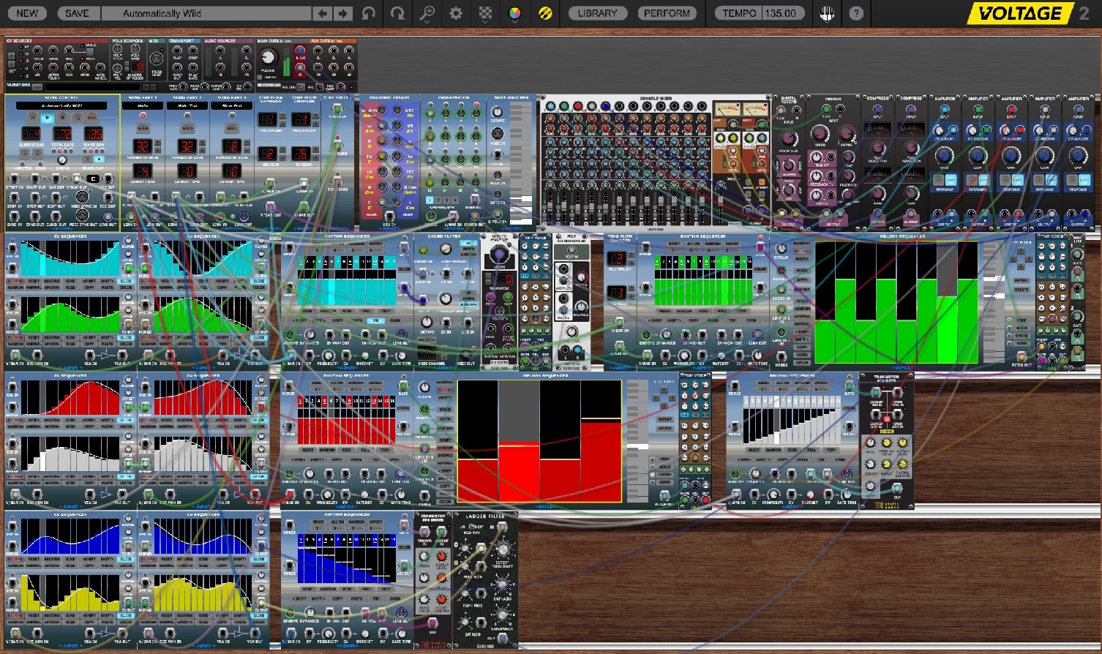Click the key display showing C
The width and height of the screenshot is (1102, 654).
click(x=93, y=178)
